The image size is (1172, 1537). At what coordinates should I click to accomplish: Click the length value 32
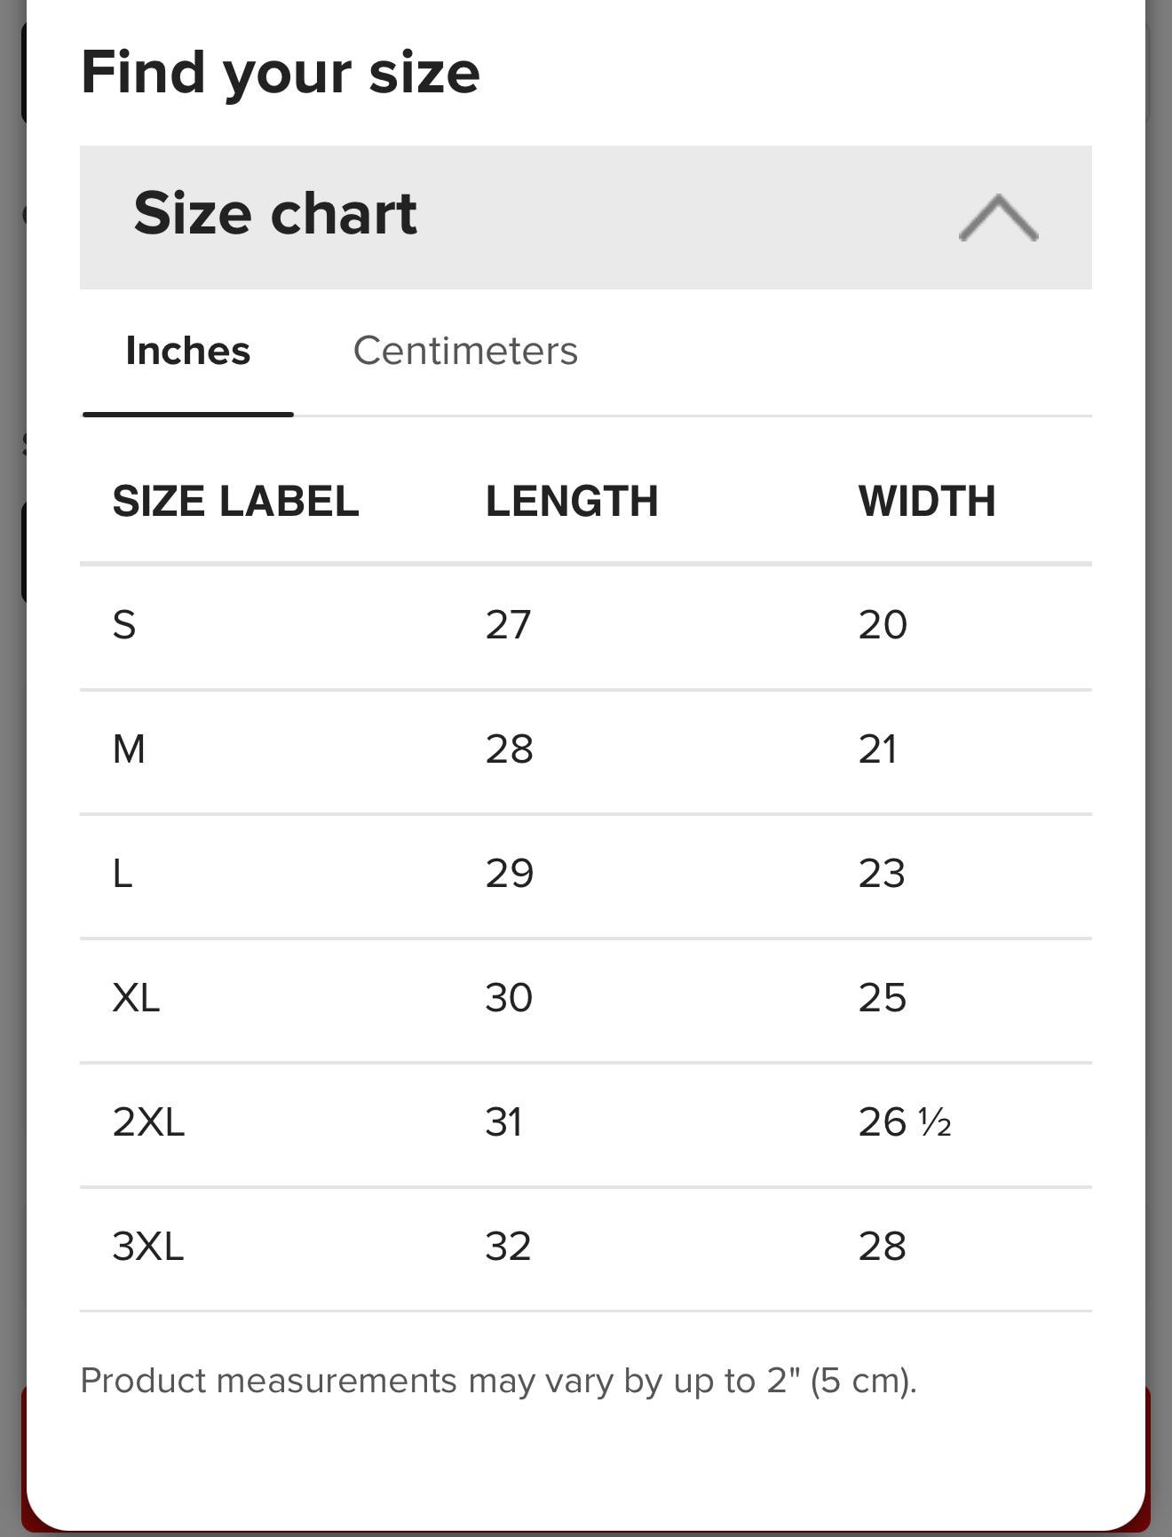pos(508,1247)
